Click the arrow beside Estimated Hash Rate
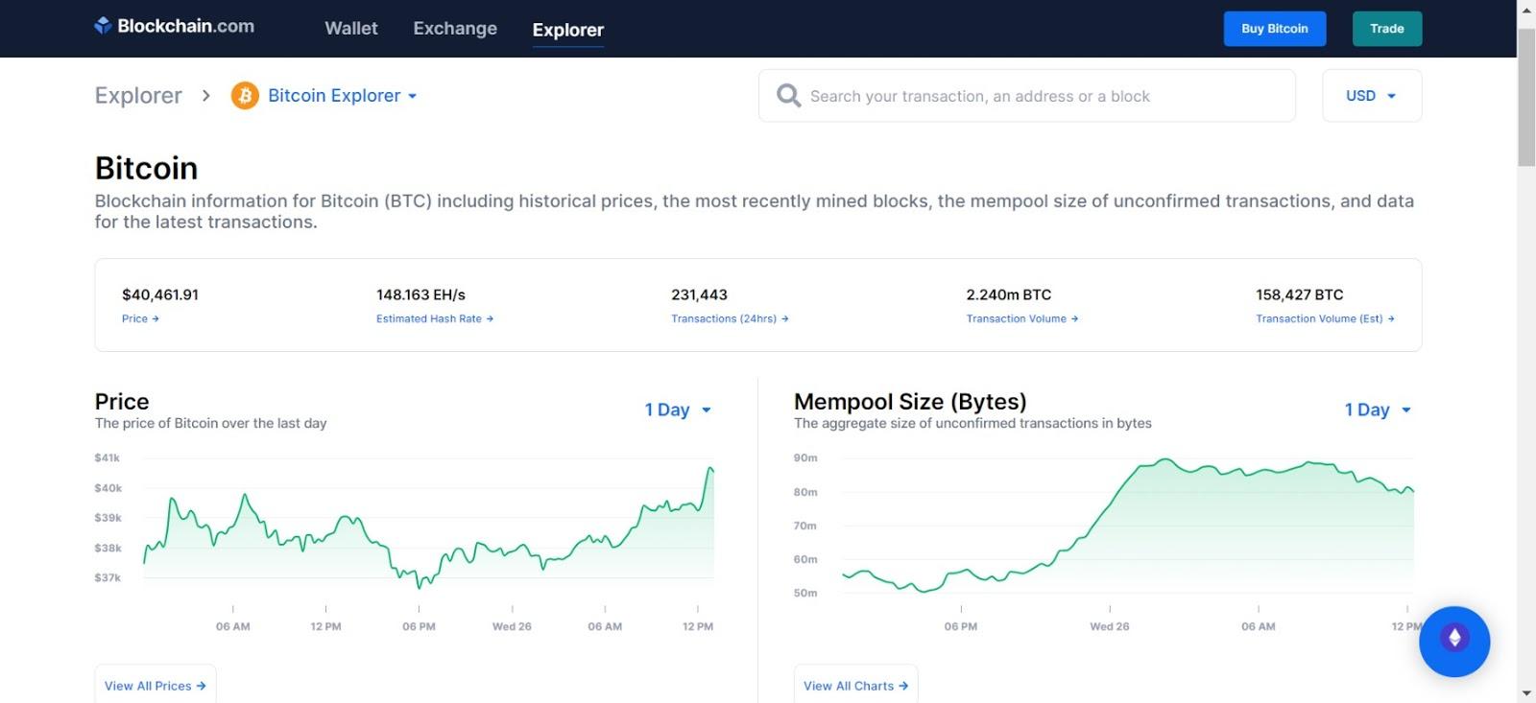This screenshot has width=1536, height=703. pos(490,319)
